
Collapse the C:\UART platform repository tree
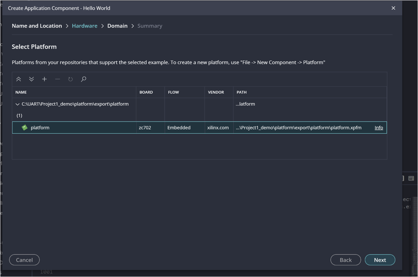click(17, 104)
